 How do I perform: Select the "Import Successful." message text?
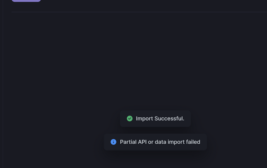[160, 119]
